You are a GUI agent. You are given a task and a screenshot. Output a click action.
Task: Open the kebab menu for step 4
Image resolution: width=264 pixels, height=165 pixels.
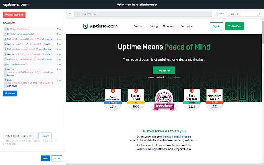pos(57,44)
